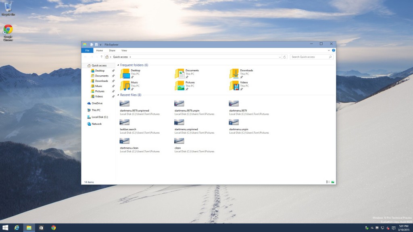
Task: Select This PC in the navigation pane
Action: (x=94, y=110)
